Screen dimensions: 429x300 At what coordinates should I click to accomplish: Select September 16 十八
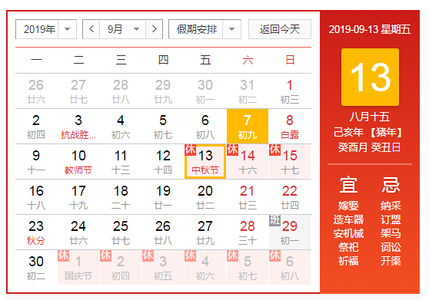point(36,197)
